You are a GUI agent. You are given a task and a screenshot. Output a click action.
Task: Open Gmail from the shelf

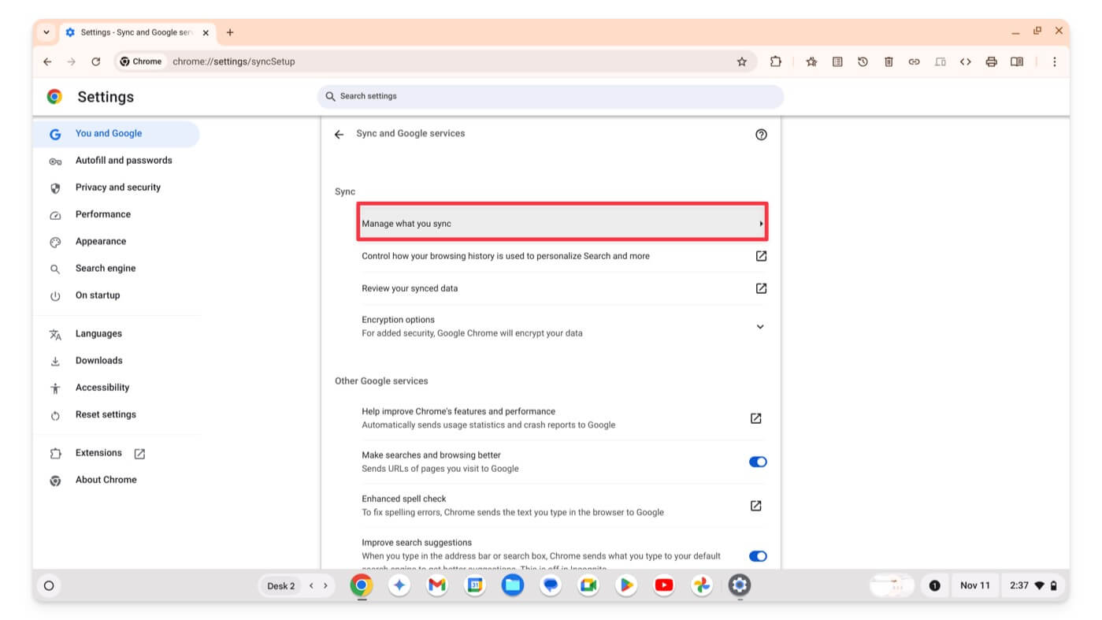click(437, 585)
